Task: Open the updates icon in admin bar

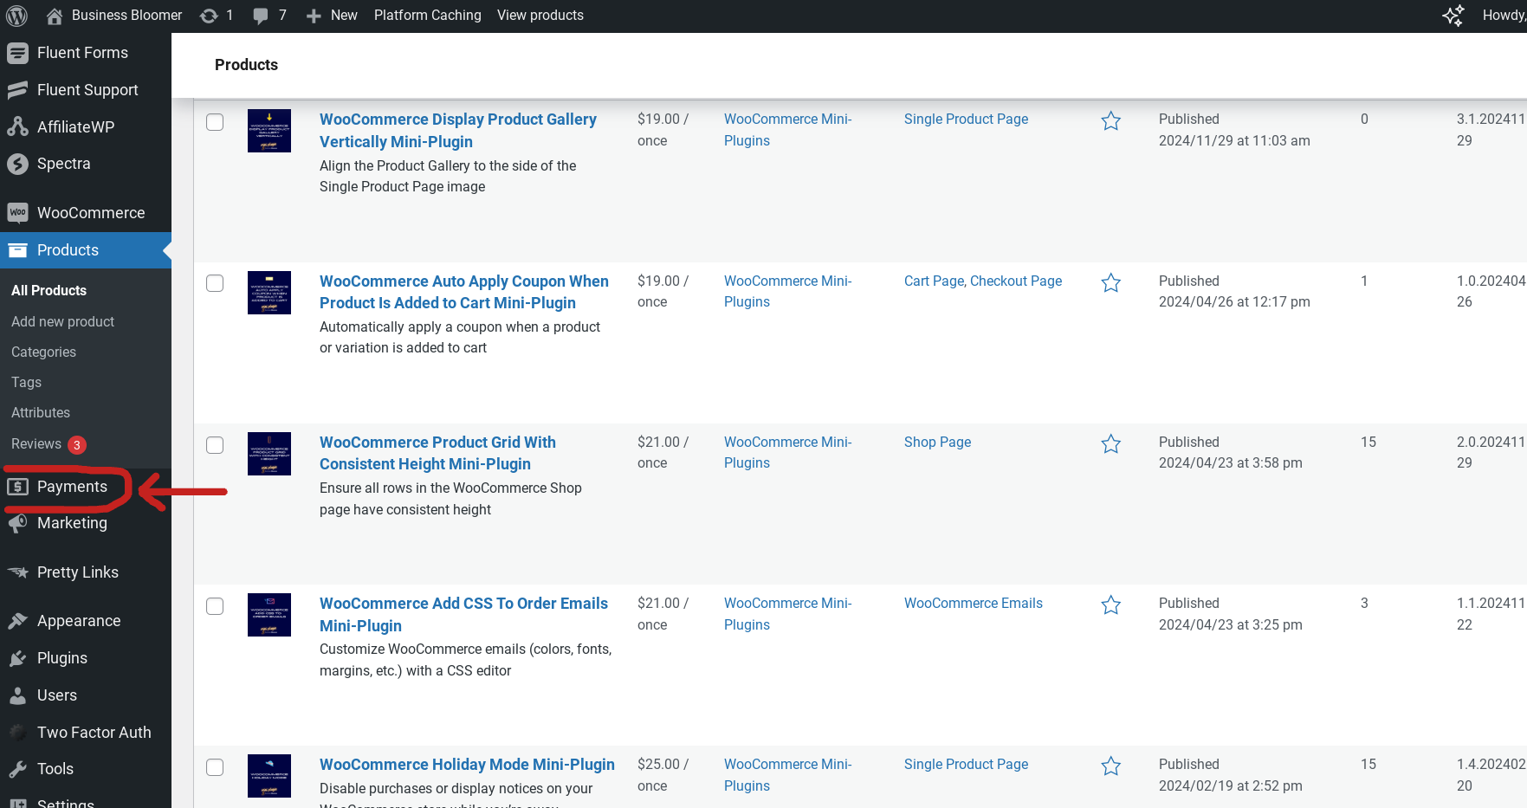Action: point(209,16)
